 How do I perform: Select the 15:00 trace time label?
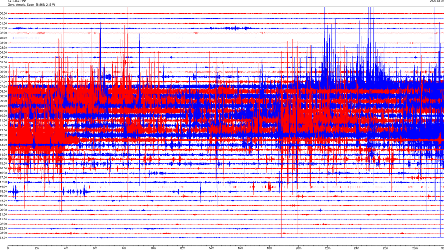pos(4,159)
